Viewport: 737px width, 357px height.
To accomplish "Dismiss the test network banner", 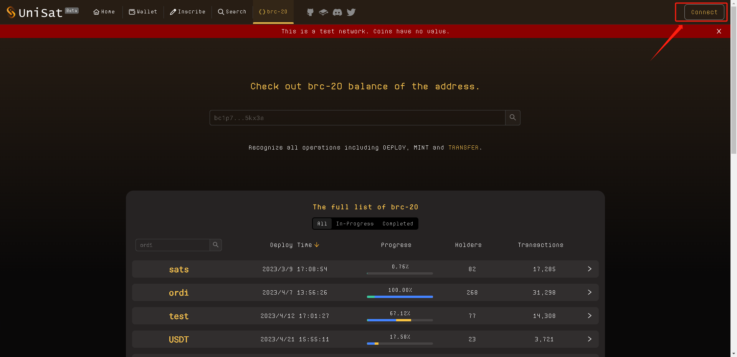I will coord(719,31).
